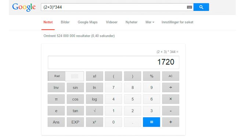Image resolution: width=244 pixels, height=137 pixels.
Task: Click the EXP exponent key
Action: (75, 122)
